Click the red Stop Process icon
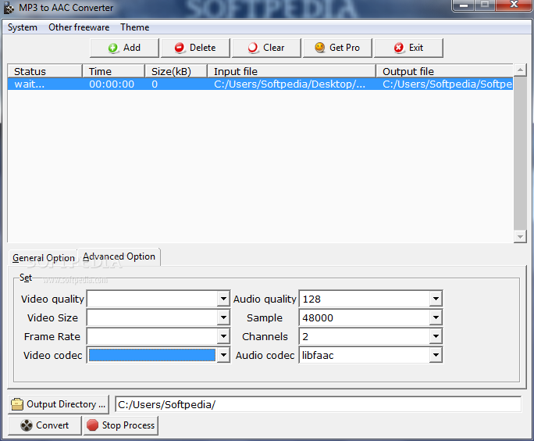534x441 pixels. coord(92,425)
